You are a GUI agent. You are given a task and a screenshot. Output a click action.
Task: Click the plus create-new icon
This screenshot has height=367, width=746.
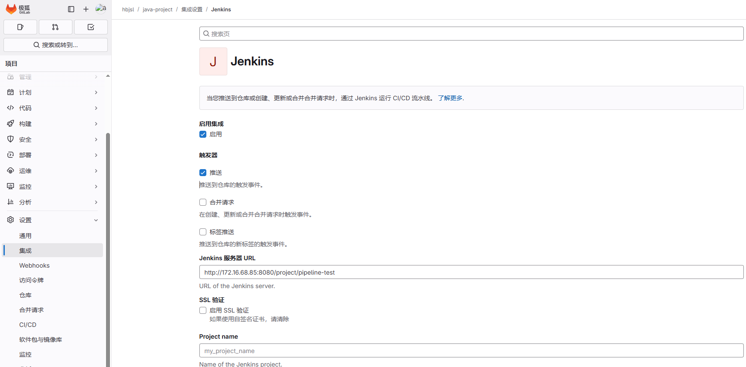pos(86,9)
